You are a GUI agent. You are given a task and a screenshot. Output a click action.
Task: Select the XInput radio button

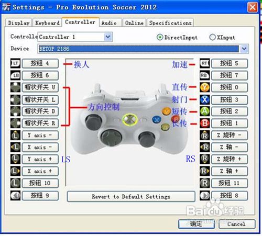pos(212,37)
